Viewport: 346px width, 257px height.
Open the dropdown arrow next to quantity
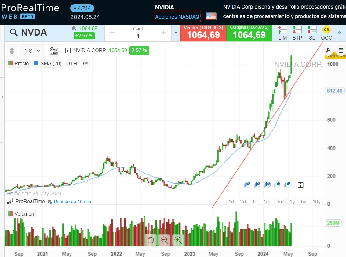pos(176,33)
